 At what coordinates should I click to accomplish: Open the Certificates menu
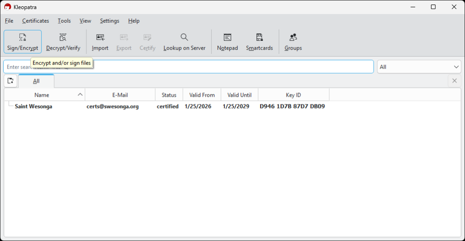pyautogui.click(x=35, y=21)
